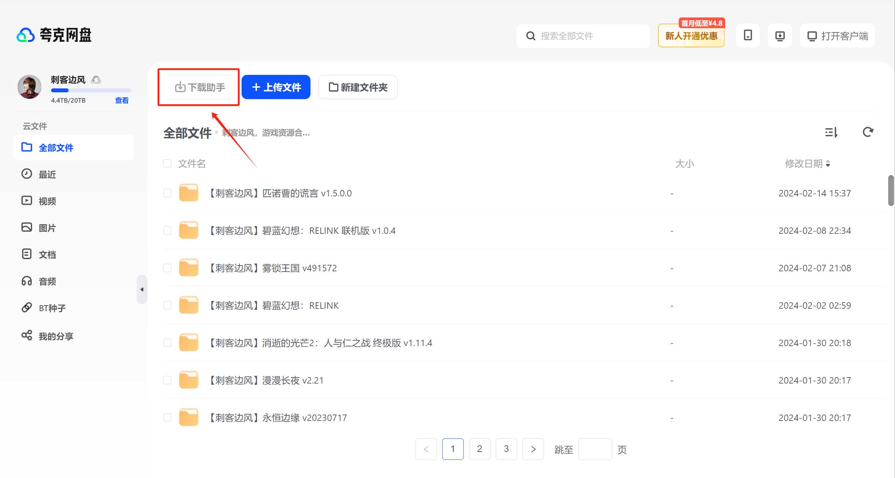The width and height of the screenshot is (895, 478).
Task: Select 全部文件 in the sidebar
Action: coord(74,148)
